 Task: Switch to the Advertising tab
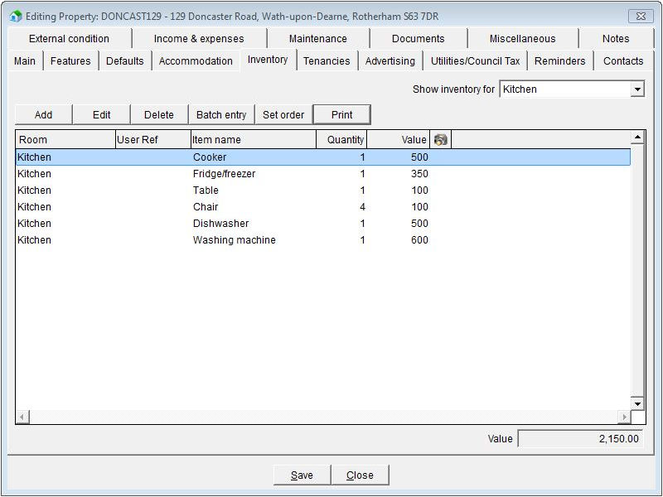tap(390, 60)
